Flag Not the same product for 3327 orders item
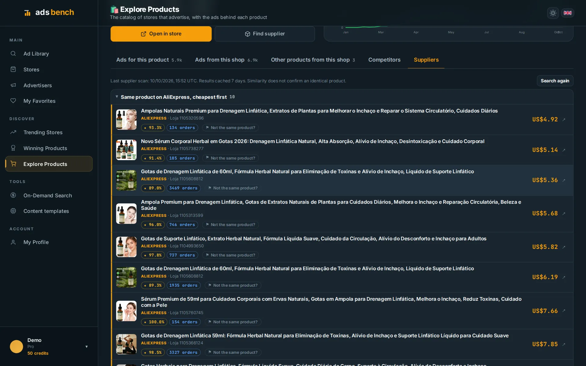Image resolution: width=586 pixels, height=366 pixels. pos(233,352)
